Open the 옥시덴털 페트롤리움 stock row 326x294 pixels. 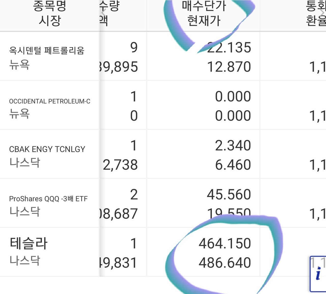point(47,51)
